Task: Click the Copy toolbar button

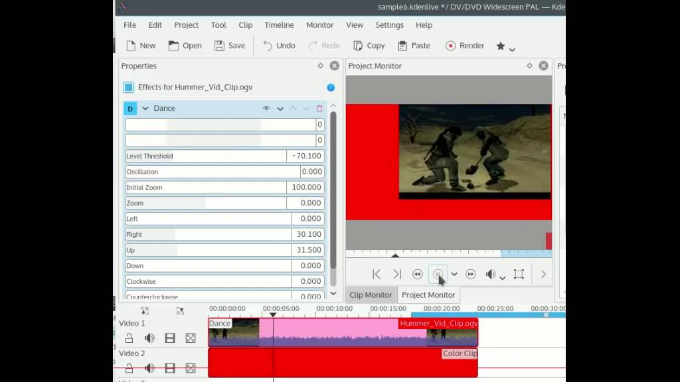Action: tap(369, 46)
